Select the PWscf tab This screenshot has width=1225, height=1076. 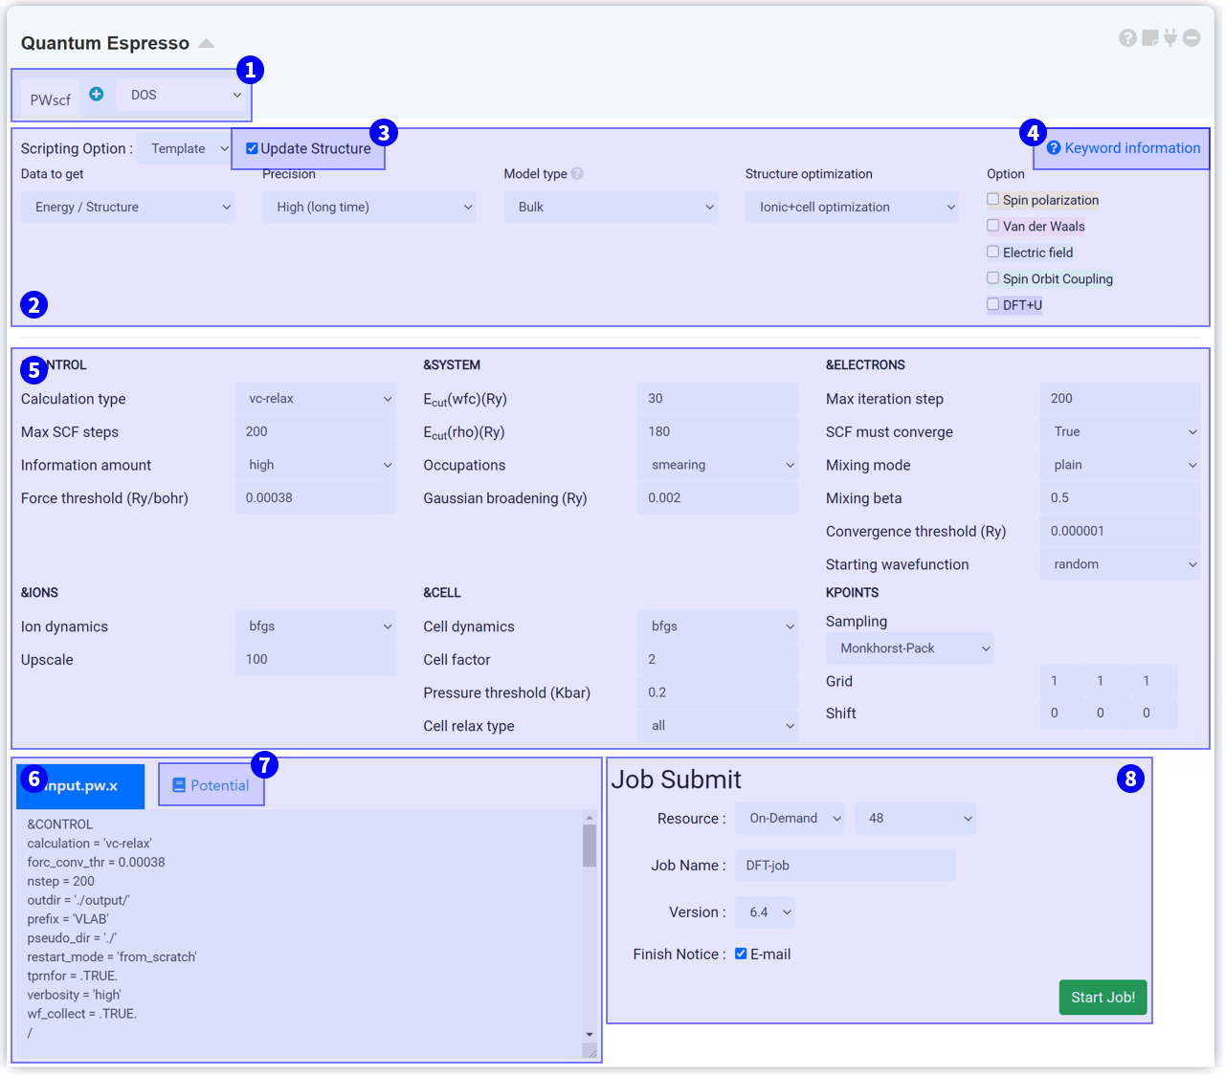[x=51, y=99]
